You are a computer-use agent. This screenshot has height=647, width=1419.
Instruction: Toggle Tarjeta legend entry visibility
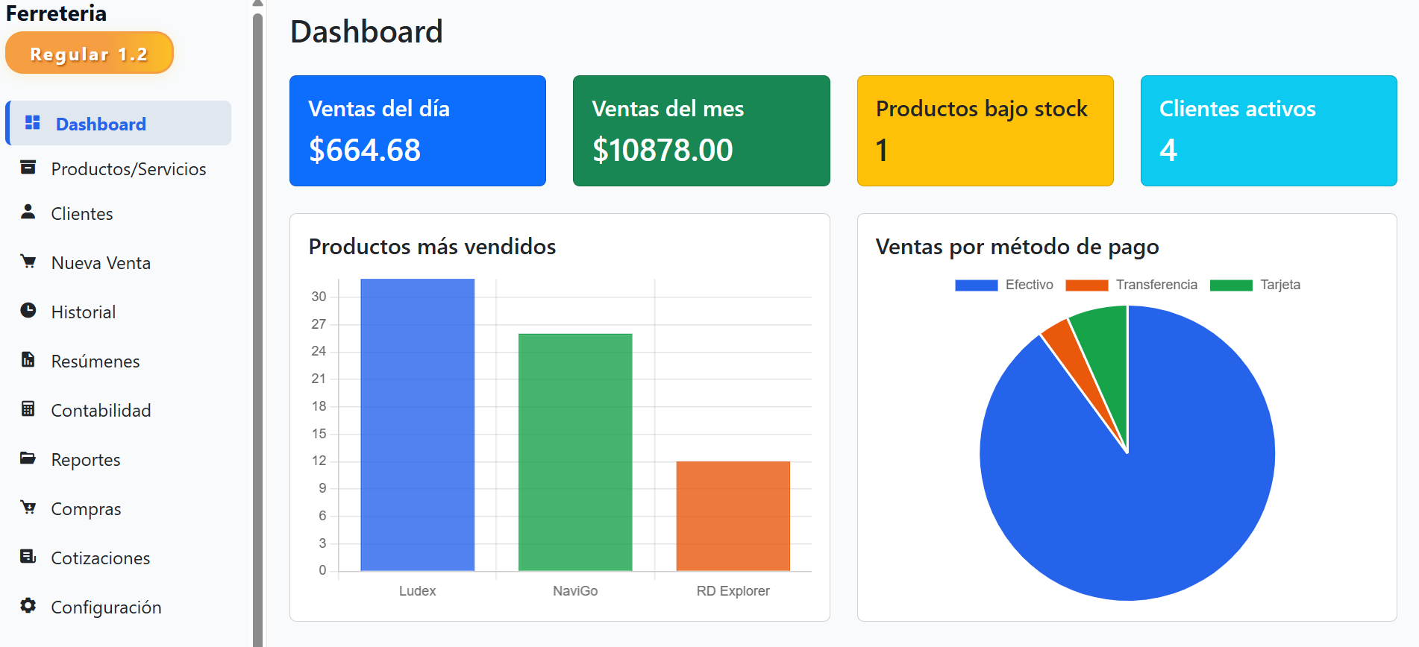[1255, 285]
